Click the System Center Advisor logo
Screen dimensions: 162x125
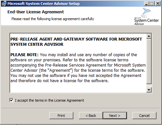pyautogui.click(x=146, y=16)
